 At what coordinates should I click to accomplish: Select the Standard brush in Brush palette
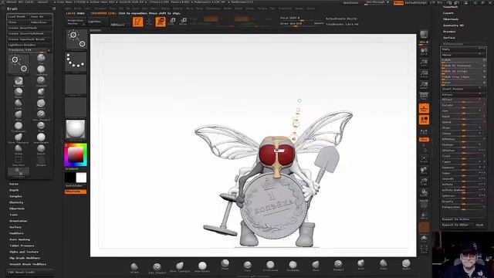pyautogui.click(x=41, y=81)
